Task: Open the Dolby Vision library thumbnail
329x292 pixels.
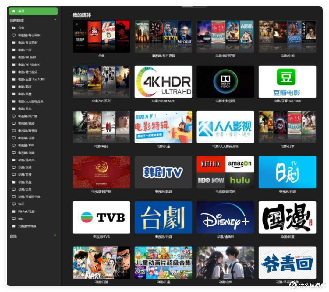Action: click(225, 82)
